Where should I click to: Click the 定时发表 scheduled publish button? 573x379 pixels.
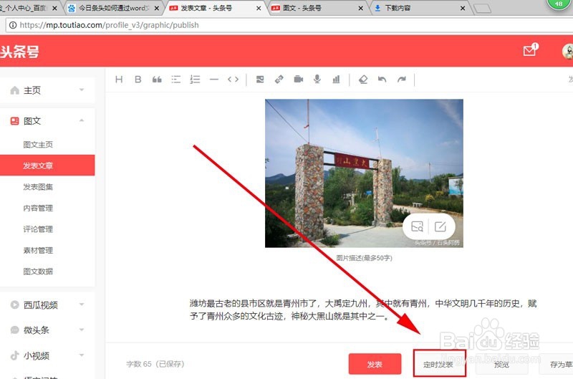tap(440, 364)
